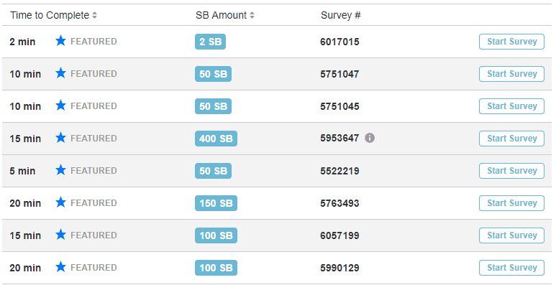
Task: Start the last survey 5990129
Action: [x=511, y=268]
